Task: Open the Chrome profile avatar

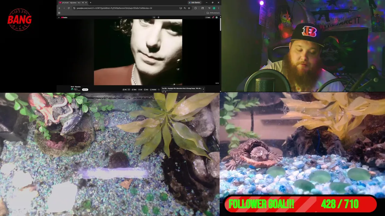Action: point(214,8)
